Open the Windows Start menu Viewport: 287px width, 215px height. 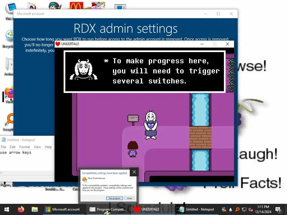click(x=7, y=209)
